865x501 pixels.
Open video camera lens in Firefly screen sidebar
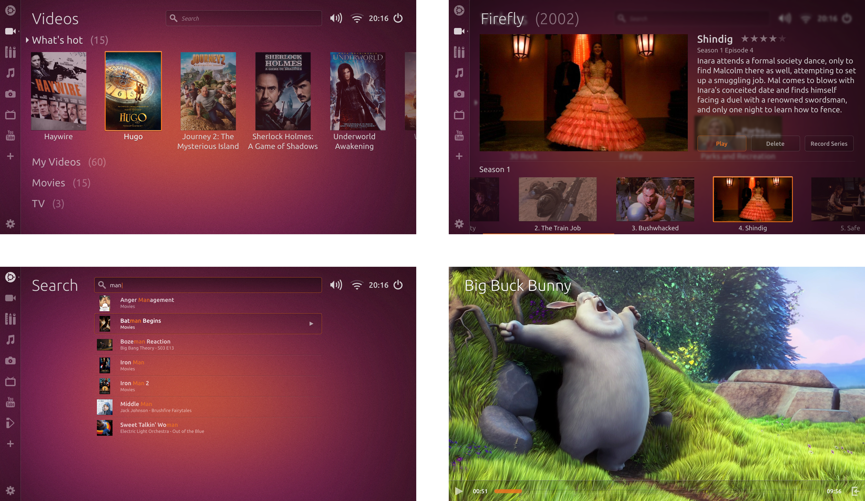pos(459,31)
